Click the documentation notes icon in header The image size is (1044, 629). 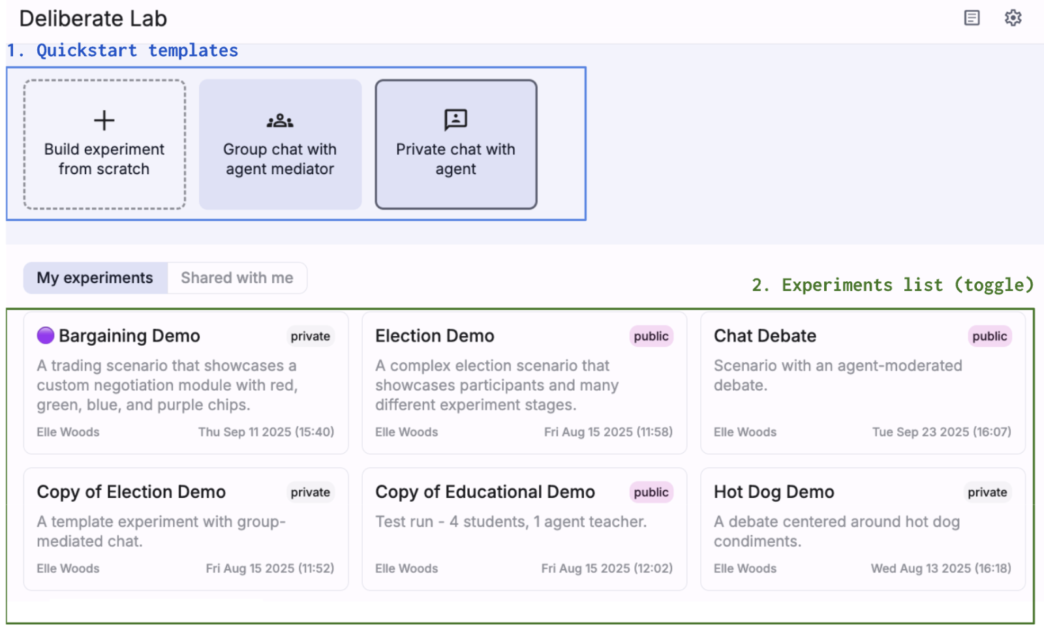click(x=972, y=18)
